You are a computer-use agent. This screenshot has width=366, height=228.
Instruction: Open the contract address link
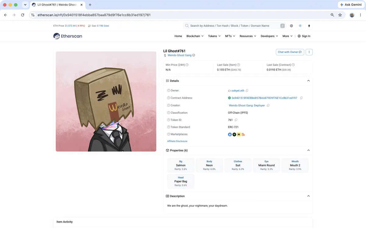pyautogui.click(x=264, y=98)
